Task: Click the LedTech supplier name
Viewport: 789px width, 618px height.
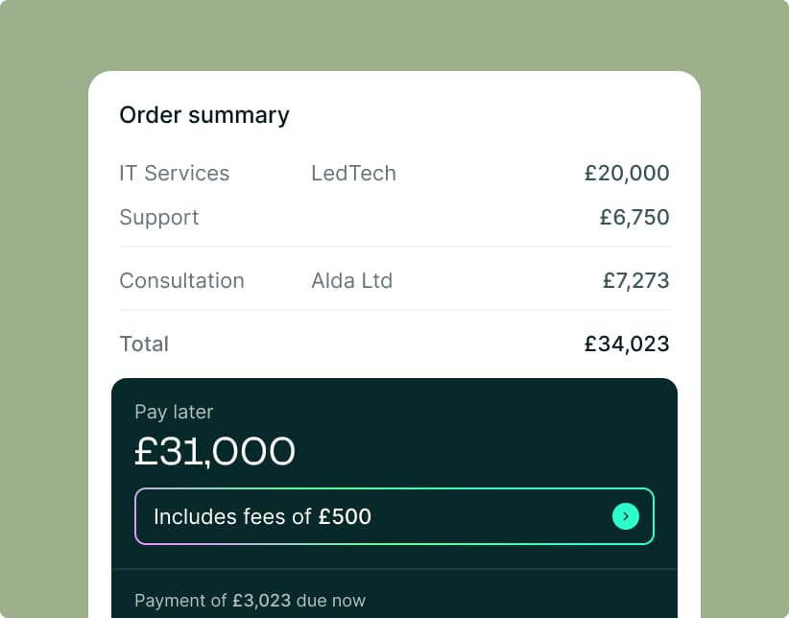Action: (x=354, y=173)
